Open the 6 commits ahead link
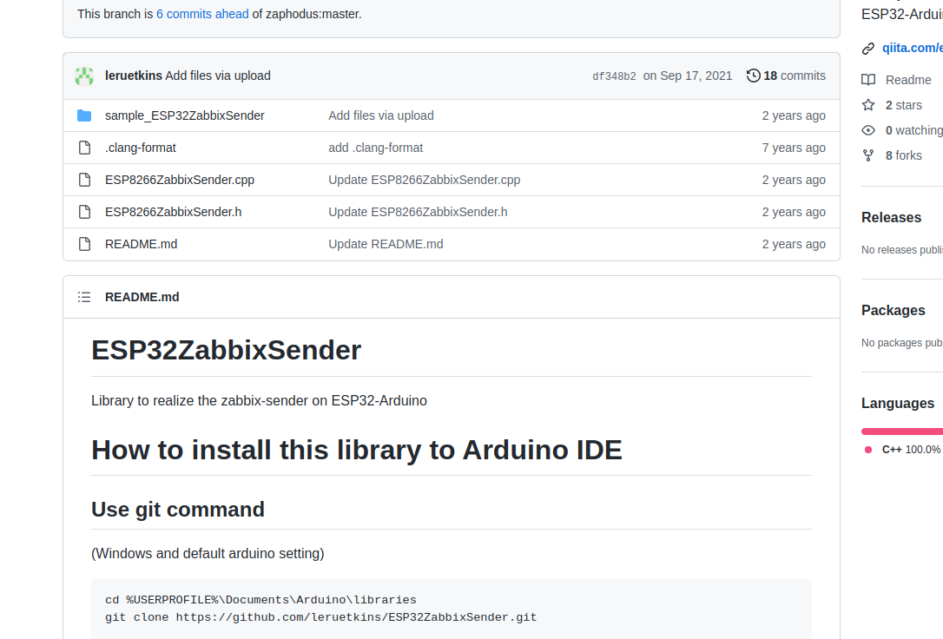943x639 pixels. click(202, 14)
